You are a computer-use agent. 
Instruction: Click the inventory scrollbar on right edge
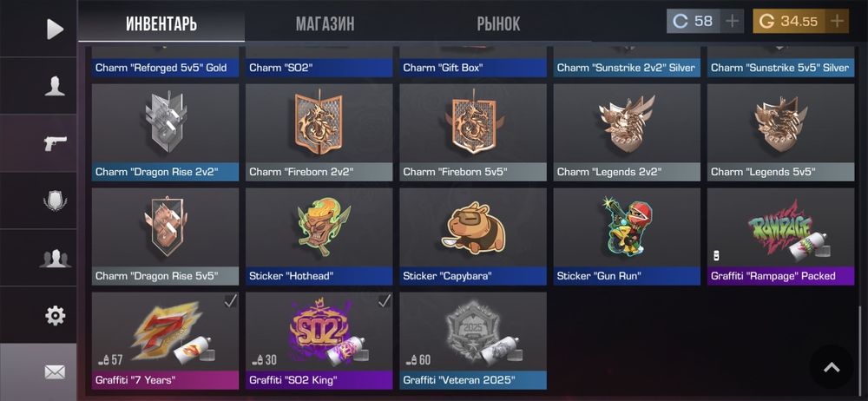tap(859, 349)
